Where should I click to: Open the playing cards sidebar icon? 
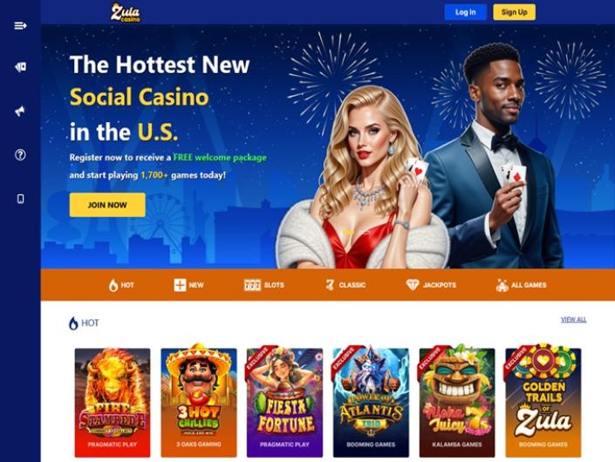point(20,67)
